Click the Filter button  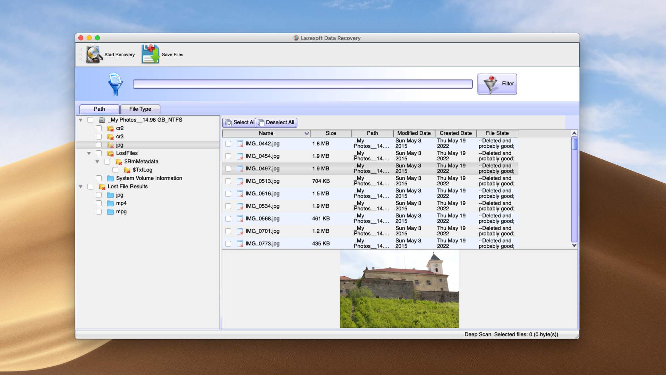tap(497, 84)
